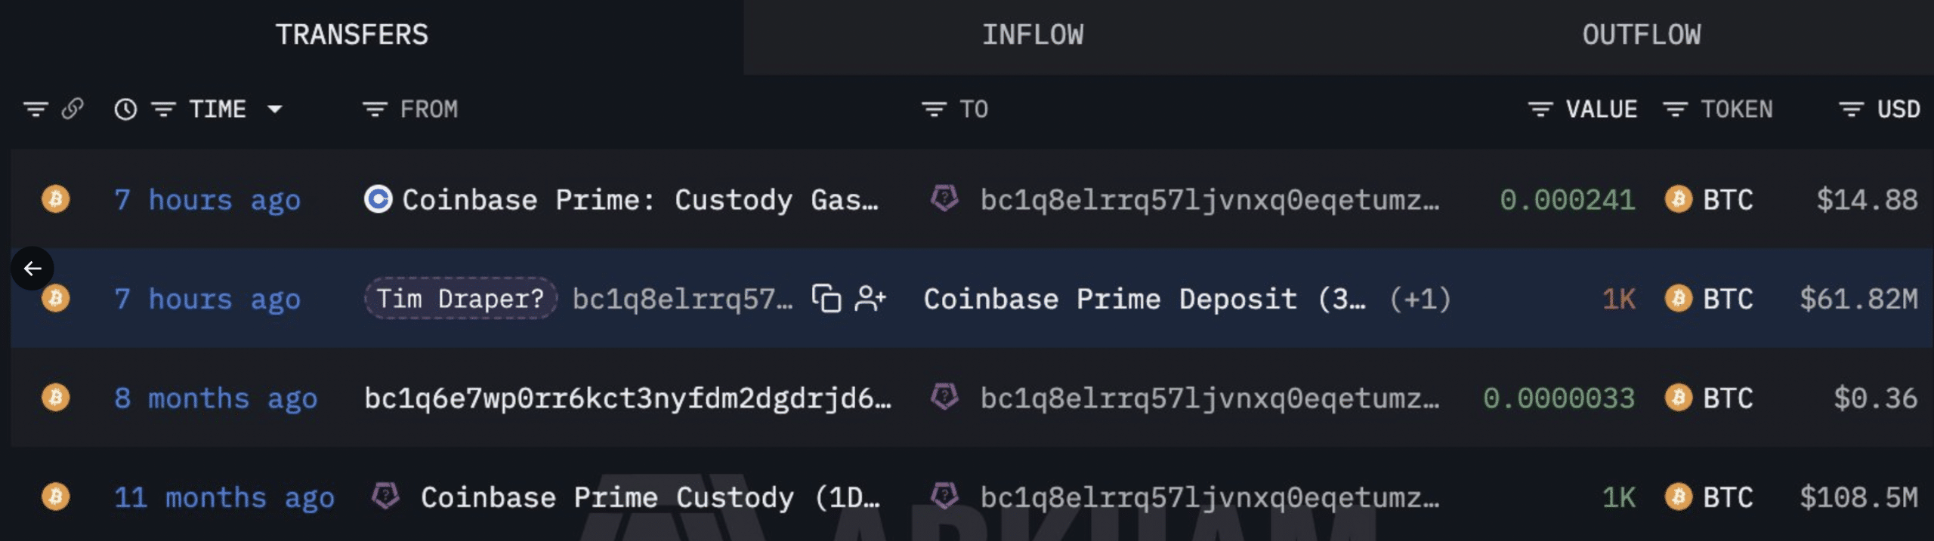The height and width of the screenshot is (541, 1934).
Task: Open bc1q6e7wp0rr6kct3nyfdm2dgdrjd6 sender address
Action: click(628, 398)
